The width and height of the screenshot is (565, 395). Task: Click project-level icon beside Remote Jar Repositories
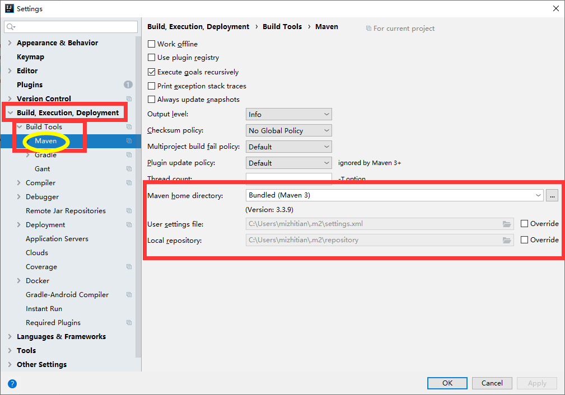[129, 210]
